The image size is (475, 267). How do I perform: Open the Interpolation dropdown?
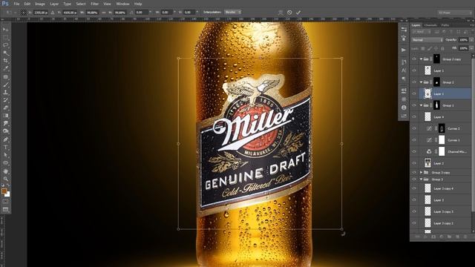pos(232,13)
